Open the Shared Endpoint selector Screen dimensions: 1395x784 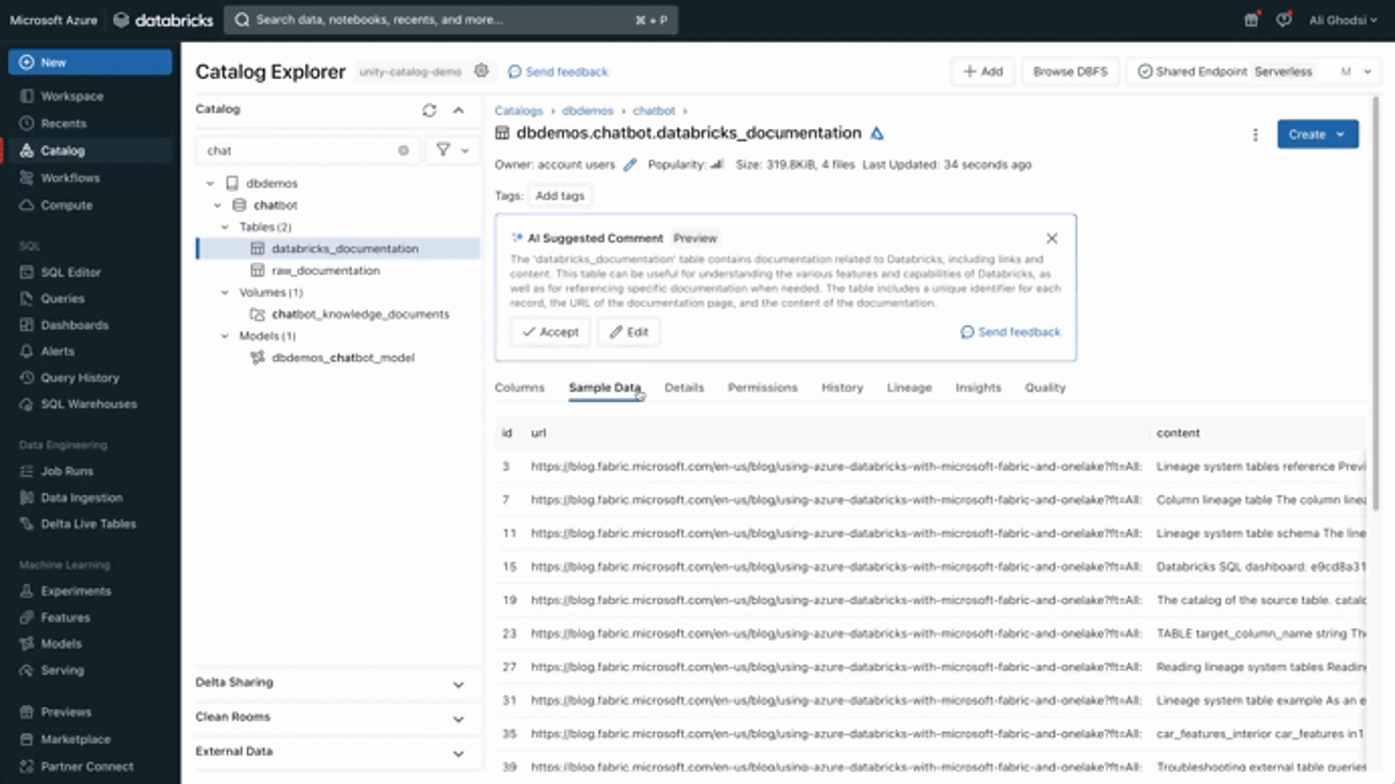(1254, 72)
